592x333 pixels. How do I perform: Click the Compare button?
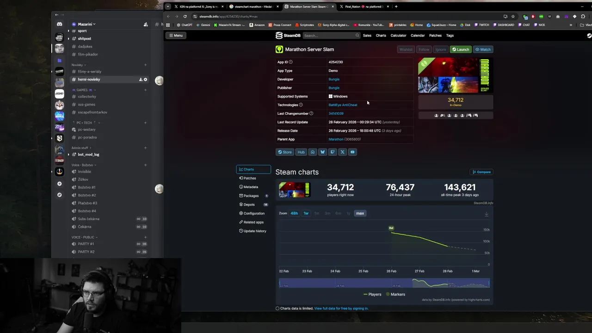[x=481, y=172]
